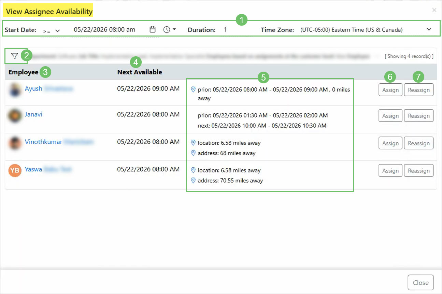Open the filter funnel icon
This screenshot has height=294, width=442.
click(14, 56)
